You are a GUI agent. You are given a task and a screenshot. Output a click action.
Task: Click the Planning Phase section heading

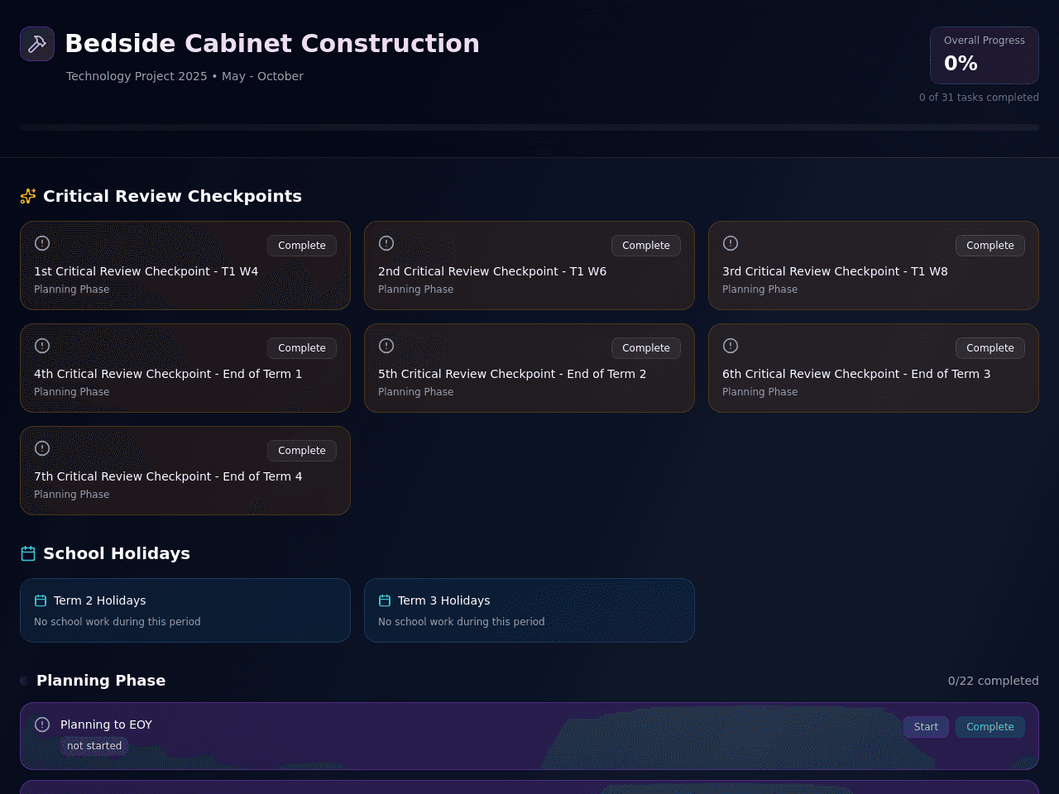101,681
